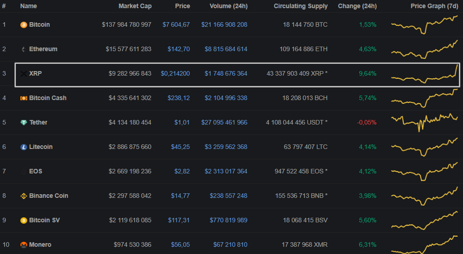Screen dimensions: 463x254
Task: Click Tether change value -0,05%
Action: pos(367,122)
